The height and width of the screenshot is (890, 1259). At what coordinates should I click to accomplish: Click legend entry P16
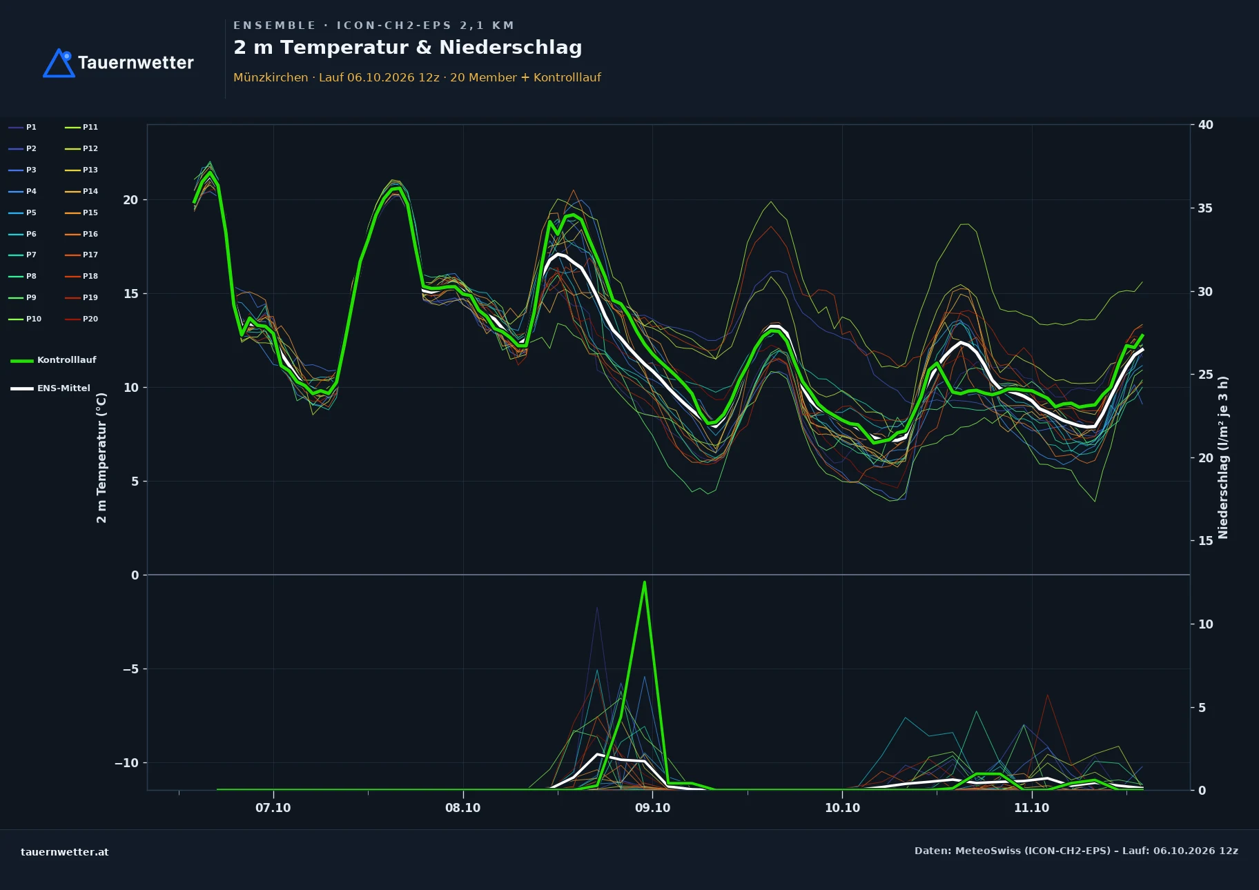tap(81, 234)
